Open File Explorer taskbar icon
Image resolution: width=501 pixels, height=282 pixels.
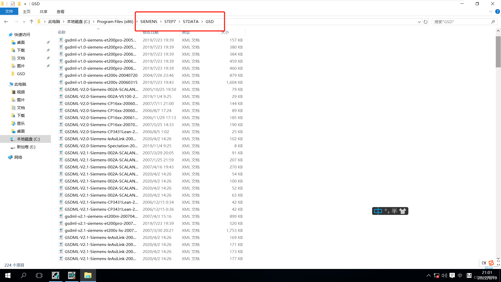click(88, 275)
